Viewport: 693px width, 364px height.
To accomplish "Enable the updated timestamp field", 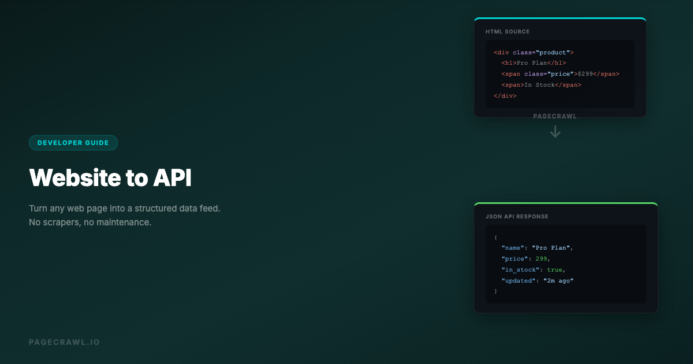I will 537,280.
